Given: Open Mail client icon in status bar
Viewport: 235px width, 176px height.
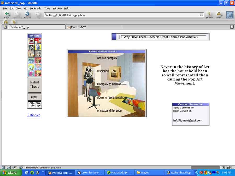Looking at the screenshot, I should point(9,167).
